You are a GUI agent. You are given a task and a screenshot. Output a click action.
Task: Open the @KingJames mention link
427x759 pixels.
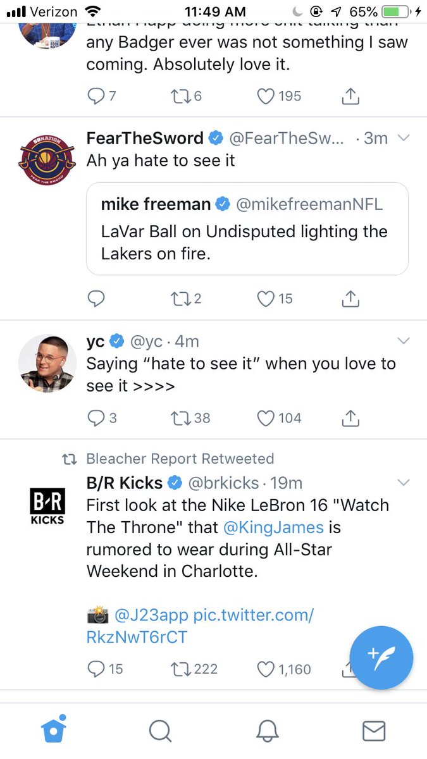273,527
